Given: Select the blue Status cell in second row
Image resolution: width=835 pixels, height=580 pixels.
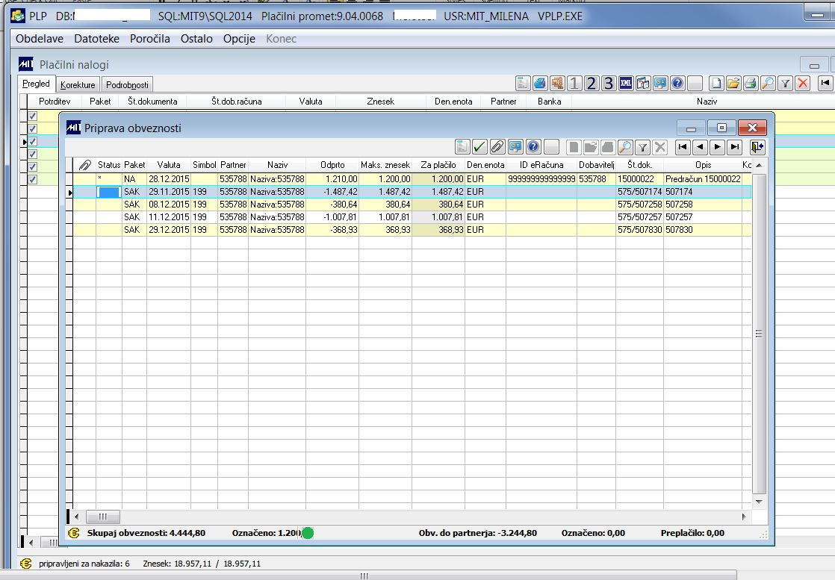Looking at the screenshot, I should click(x=109, y=192).
